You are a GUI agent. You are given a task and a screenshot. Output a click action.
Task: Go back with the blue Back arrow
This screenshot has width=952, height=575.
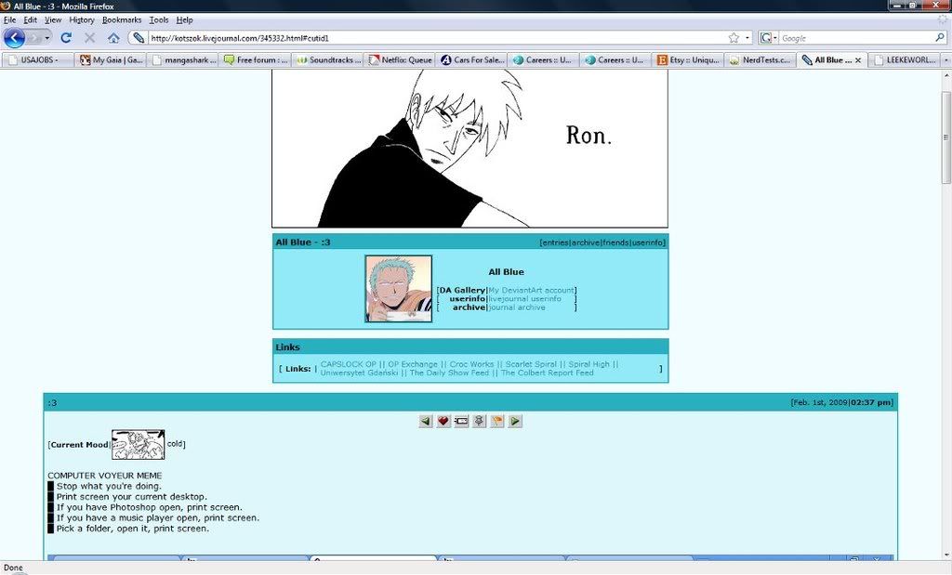pos(15,37)
